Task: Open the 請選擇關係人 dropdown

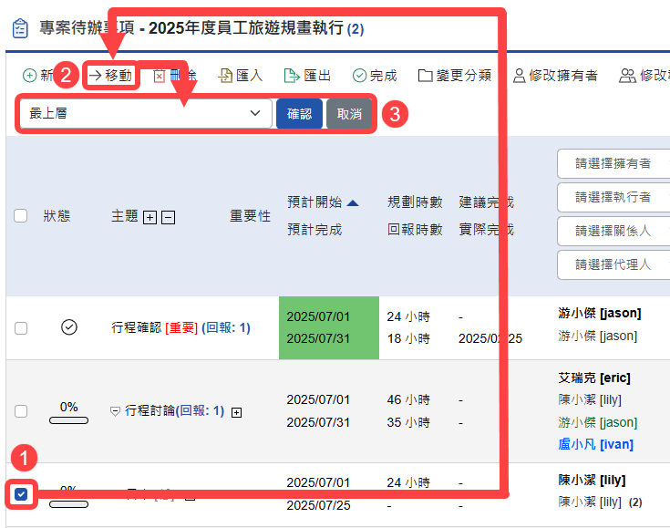Action: [613, 231]
